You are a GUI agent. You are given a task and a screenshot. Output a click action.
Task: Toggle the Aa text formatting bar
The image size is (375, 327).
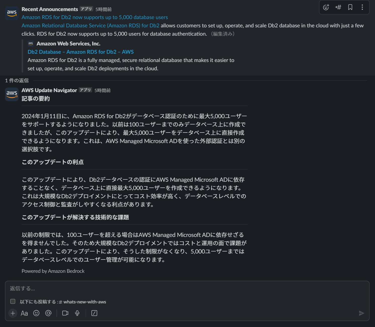point(24,313)
